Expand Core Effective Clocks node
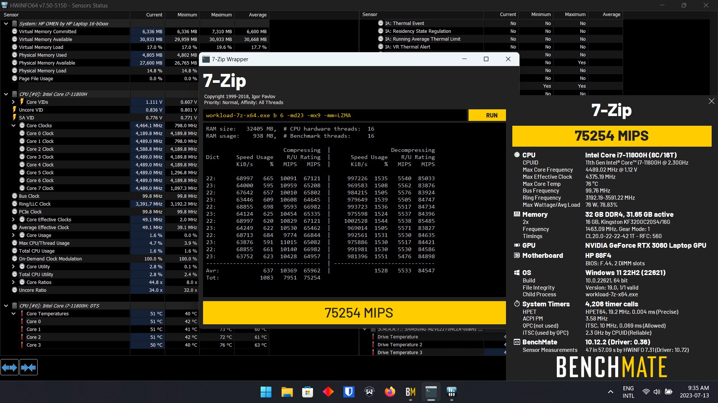 click(13, 219)
